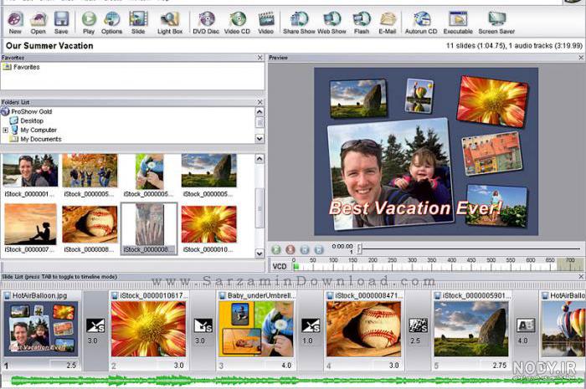This screenshot has width=586, height=389.
Task: Select slide 1 HotAirBalloon.jpg in Slide List
Action: coord(41,329)
